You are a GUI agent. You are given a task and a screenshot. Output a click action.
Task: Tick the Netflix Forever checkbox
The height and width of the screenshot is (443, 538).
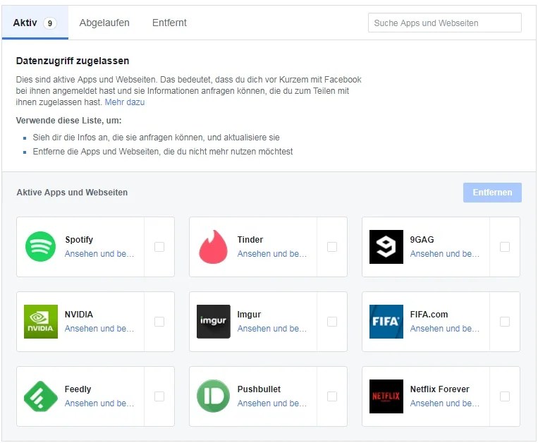[x=505, y=396]
